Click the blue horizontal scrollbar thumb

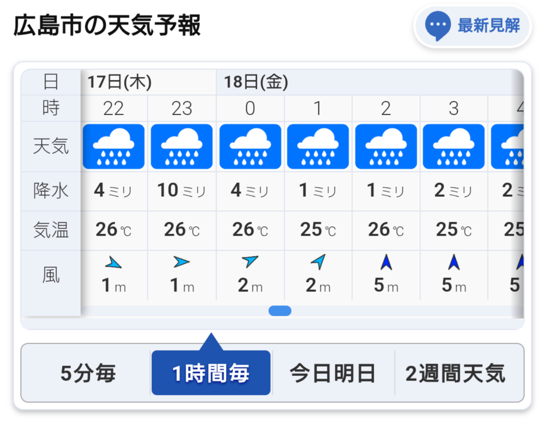[x=280, y=311]
